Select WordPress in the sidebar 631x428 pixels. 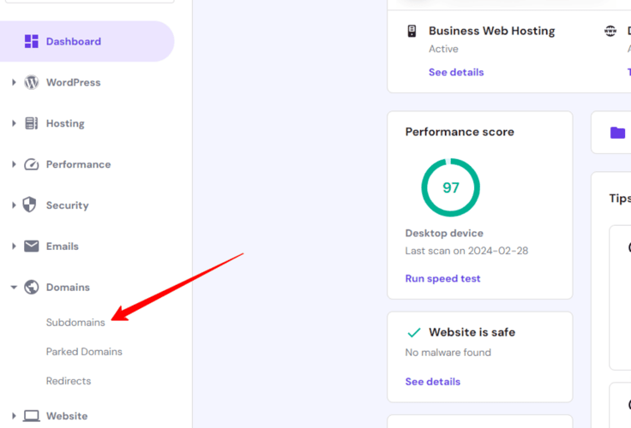click(x=73, y=82)
